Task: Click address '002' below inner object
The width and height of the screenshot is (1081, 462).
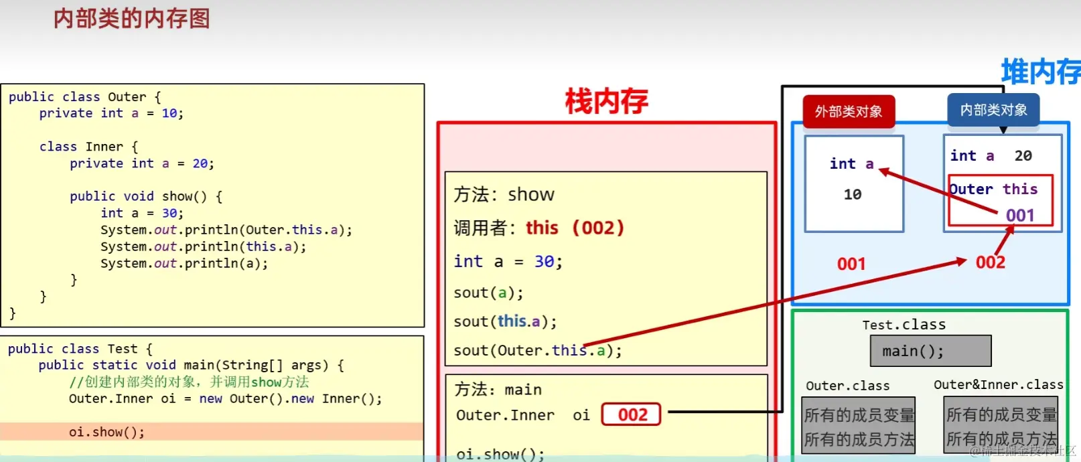Action: tap(991, 262)
